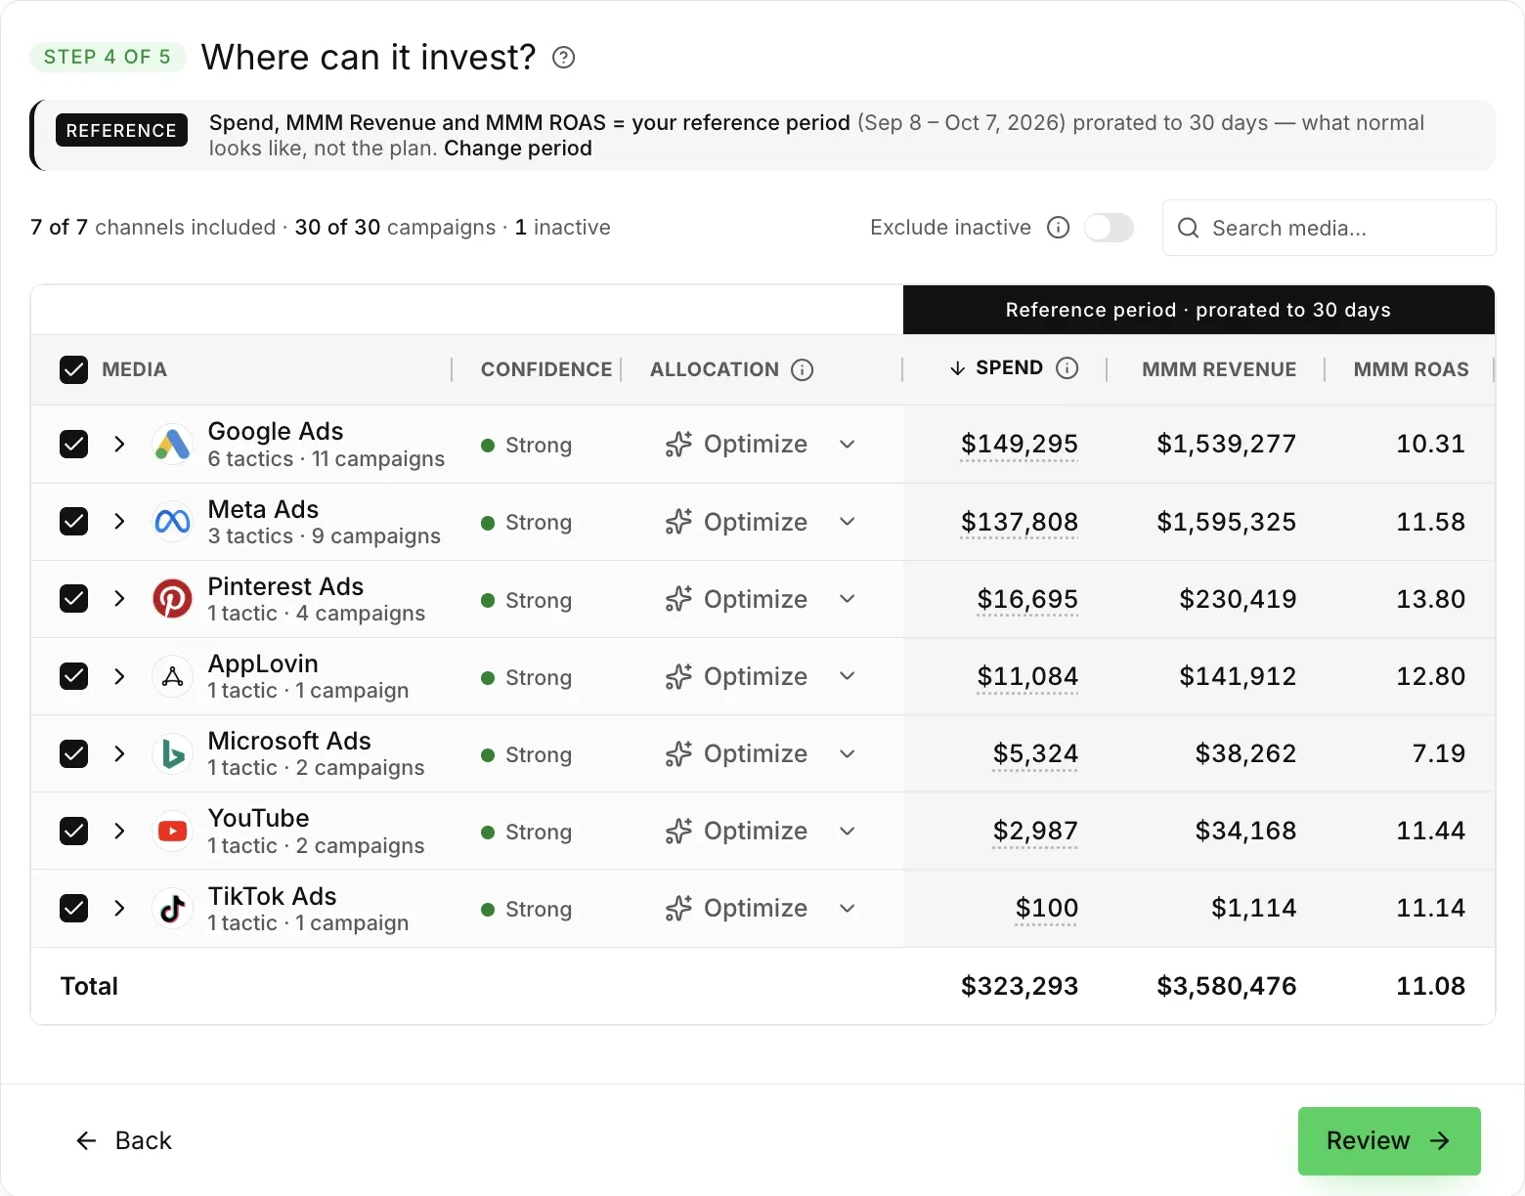Screen dimensions: 1525x1196
Task: Click the MMM Revenue column header
Action: click(1219, 369)
